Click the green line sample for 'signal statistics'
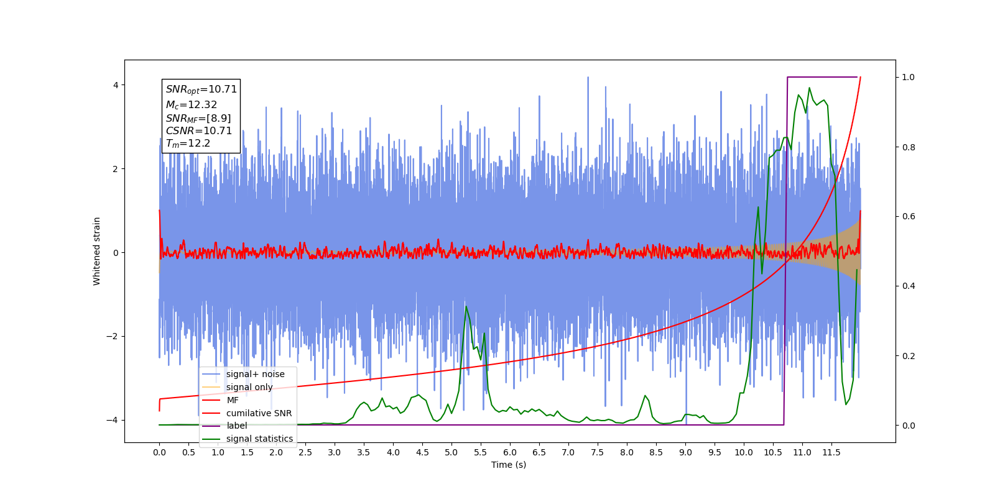Image resolution: width=995 pixels, height=497 pixels. coord(211,439)
